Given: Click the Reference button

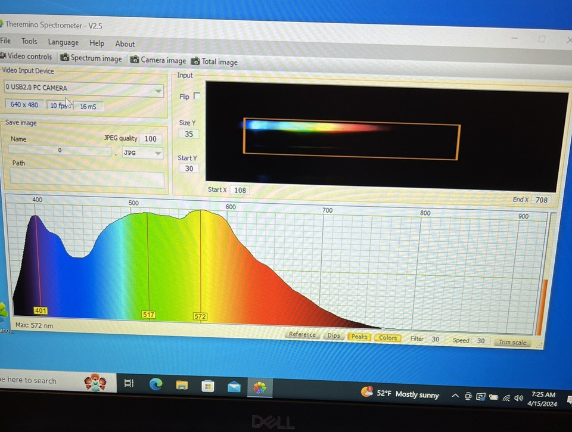Looking at the screenshot, I should 302,335.
